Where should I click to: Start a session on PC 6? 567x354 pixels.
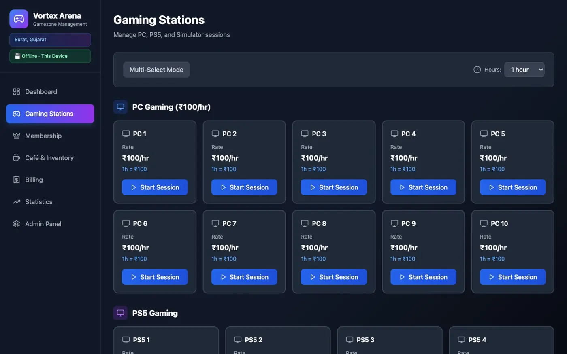pos(155,277)
